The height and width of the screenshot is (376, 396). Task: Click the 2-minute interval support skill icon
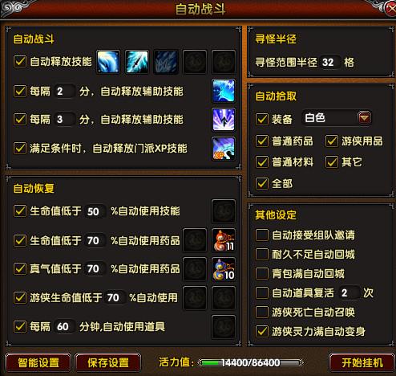(224, 91)
